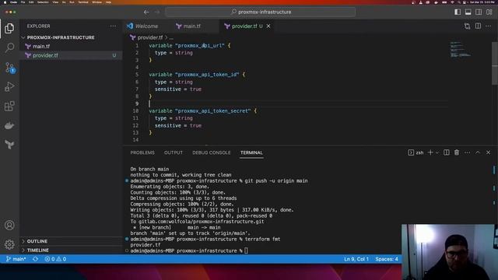Screen dimensions: 498x280
Task: Open the Terminal menu in macOS menu bar
Action: 83,2
